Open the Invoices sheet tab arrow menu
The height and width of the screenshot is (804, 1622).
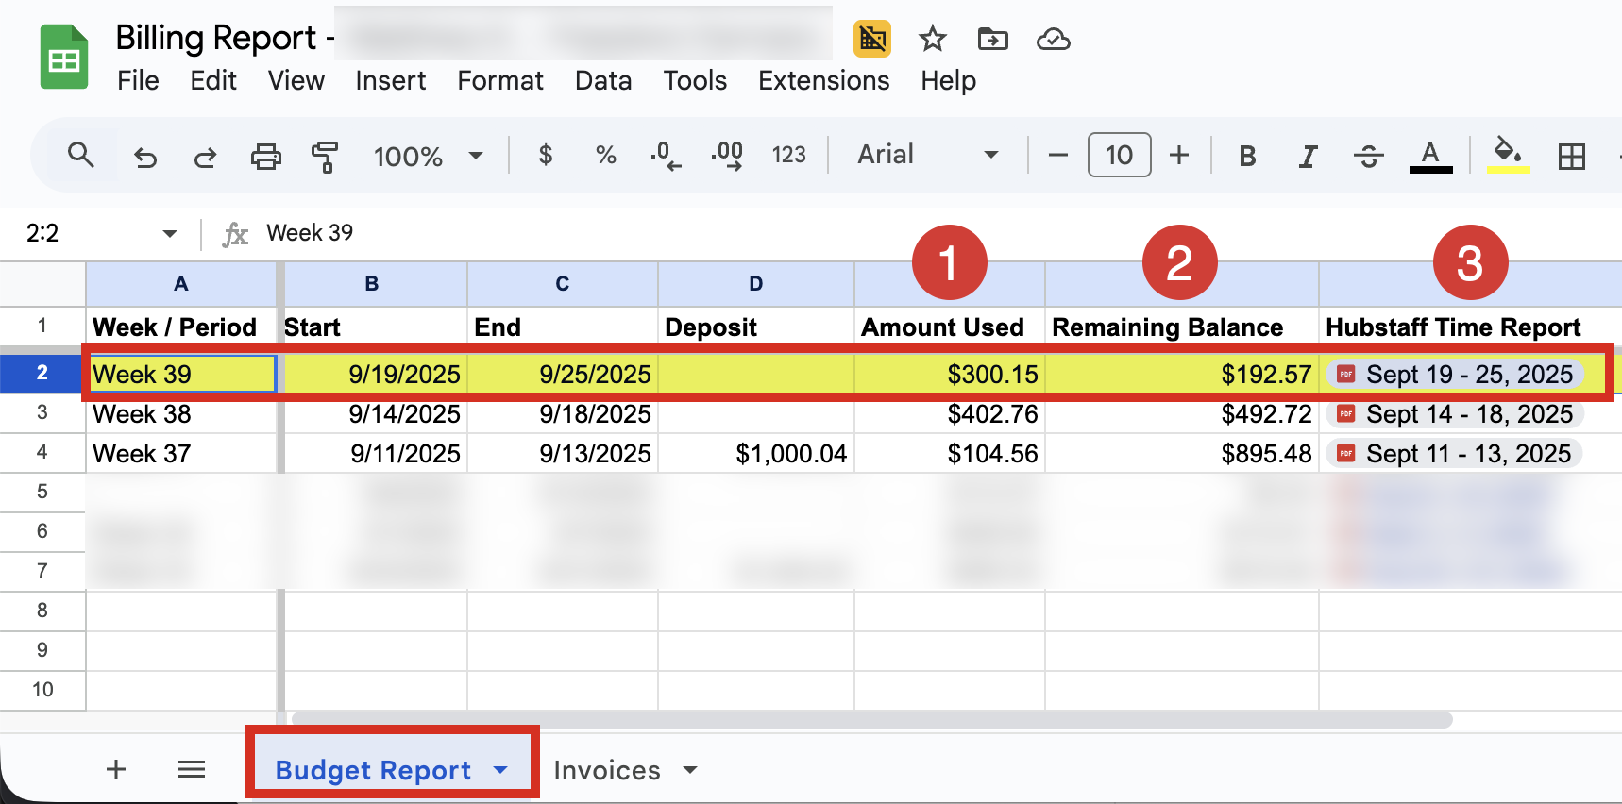tap(690, 770)
